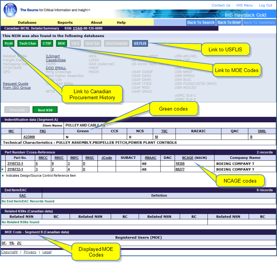Open the Tech Char database button
This screenshot has height=266, width=277.
pos(28,43)
